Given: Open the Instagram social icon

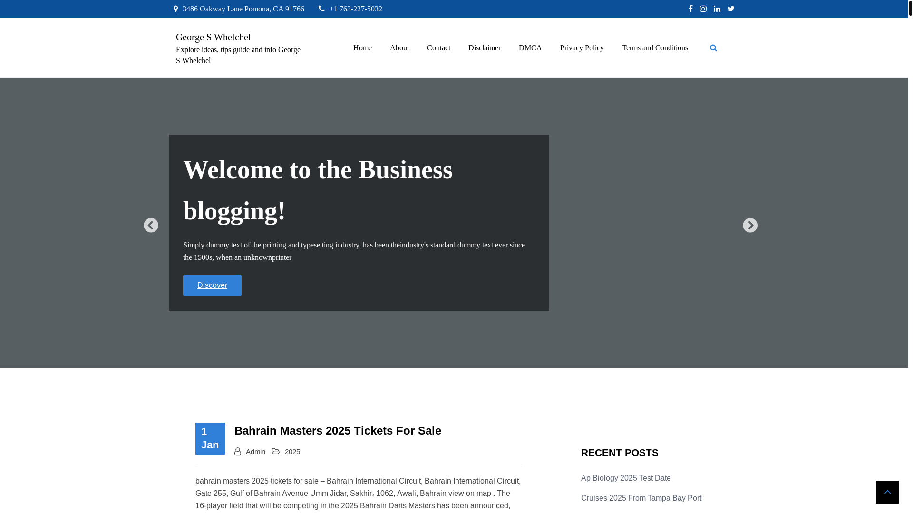Looking at the screenshot, I should (703, 9).
